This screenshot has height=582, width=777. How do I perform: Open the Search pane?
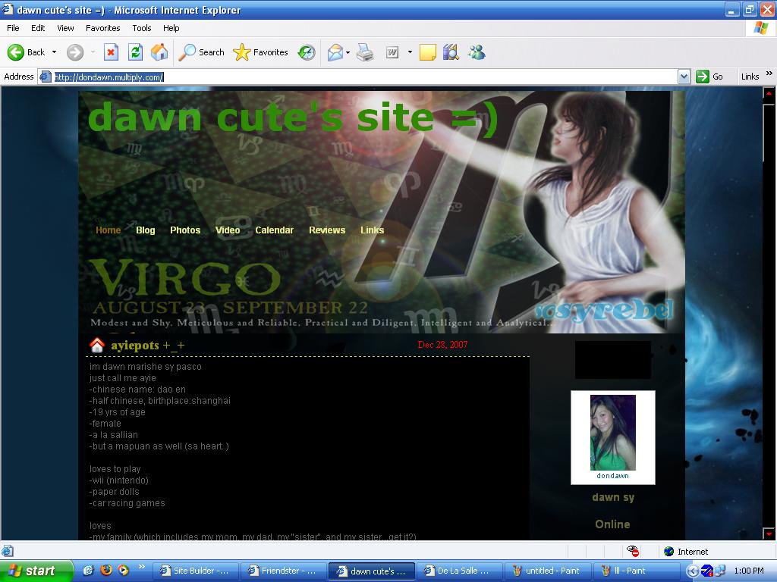click(201, 52)
